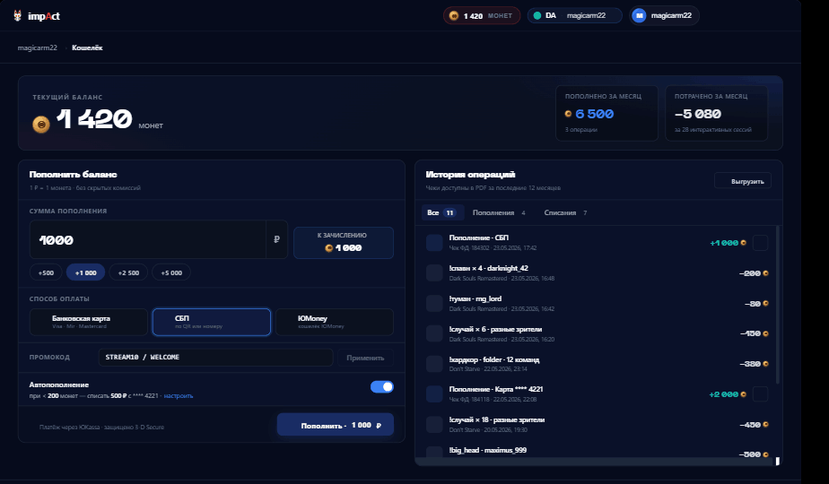Open the DA magicarm22 account selector
Image resolution: width=829 pixels, height=484 pixels.
point(575,16)
